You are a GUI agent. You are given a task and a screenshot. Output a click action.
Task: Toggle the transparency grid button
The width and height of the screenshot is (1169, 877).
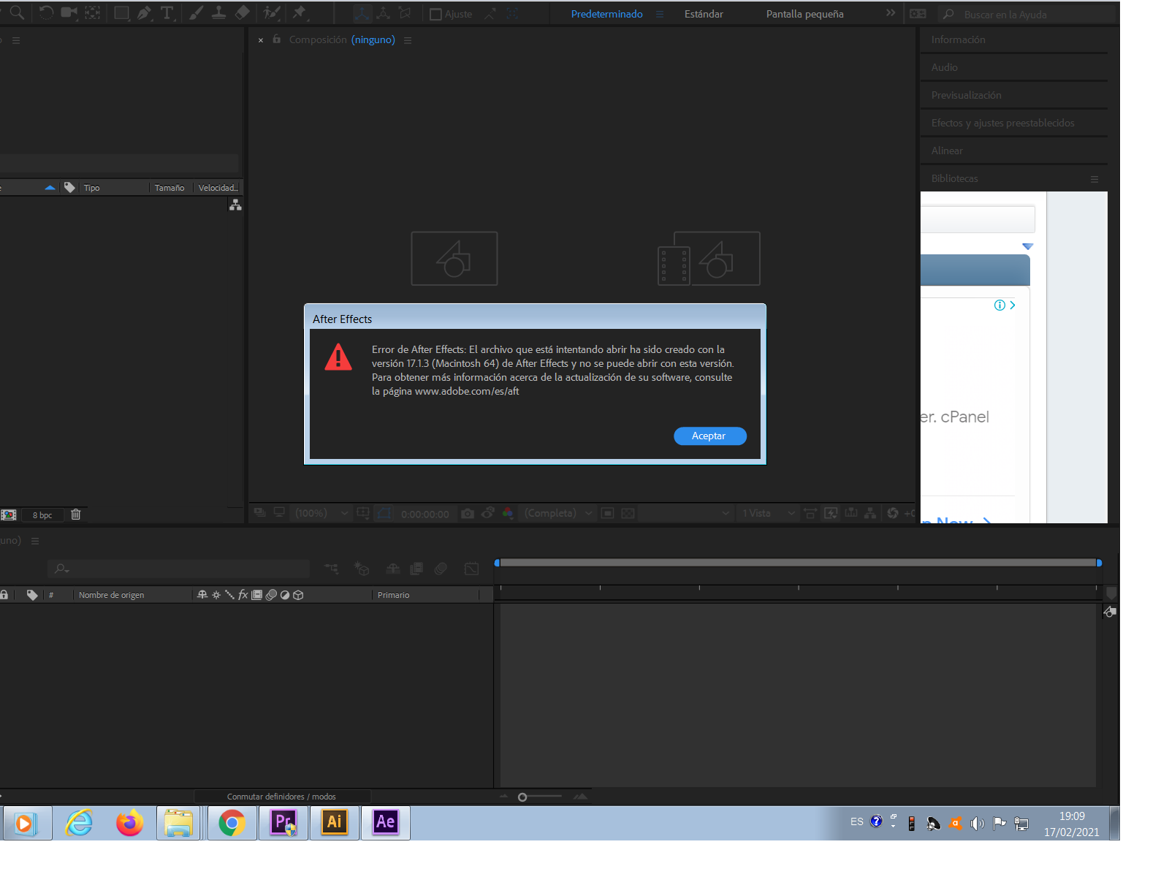click(628, 513)
